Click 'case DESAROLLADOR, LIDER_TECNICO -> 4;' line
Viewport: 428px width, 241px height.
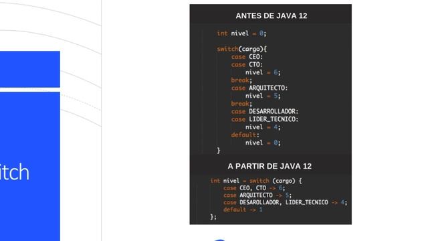pyautogui.click(x=286, y=202)
